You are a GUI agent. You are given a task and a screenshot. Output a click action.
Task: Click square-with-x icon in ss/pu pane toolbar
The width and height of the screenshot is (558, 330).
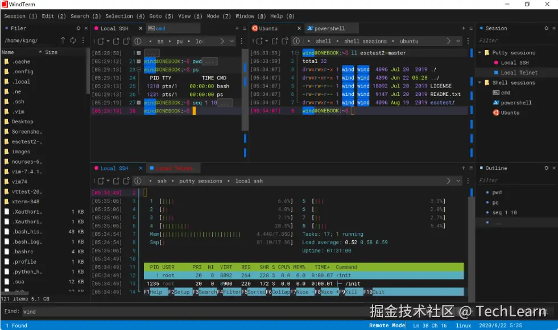click(116, 41)
